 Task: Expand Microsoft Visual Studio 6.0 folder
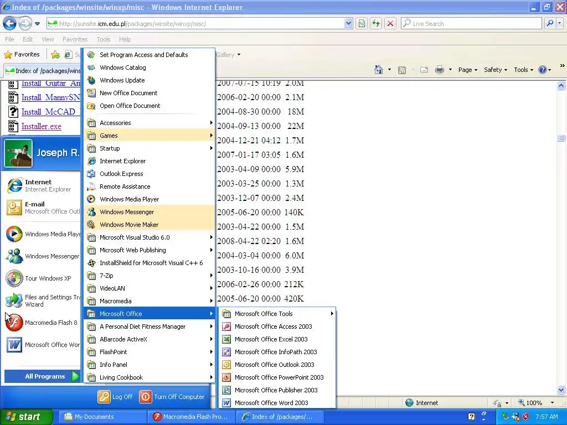[150, 237]
